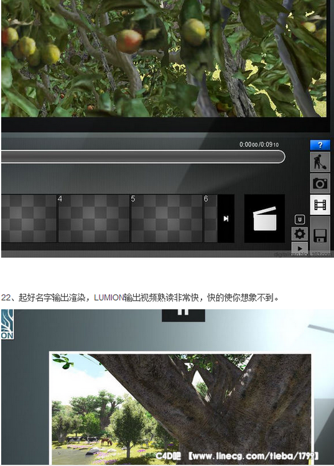Click the movie timeline progress bar
This screenshot has height=466, width=334.
pos(143,157)
